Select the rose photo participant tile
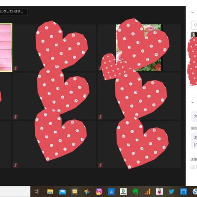The image size is (197, 197). coord(138,48)
